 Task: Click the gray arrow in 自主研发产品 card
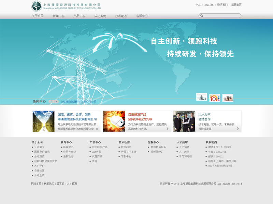(x=167, y=129)
